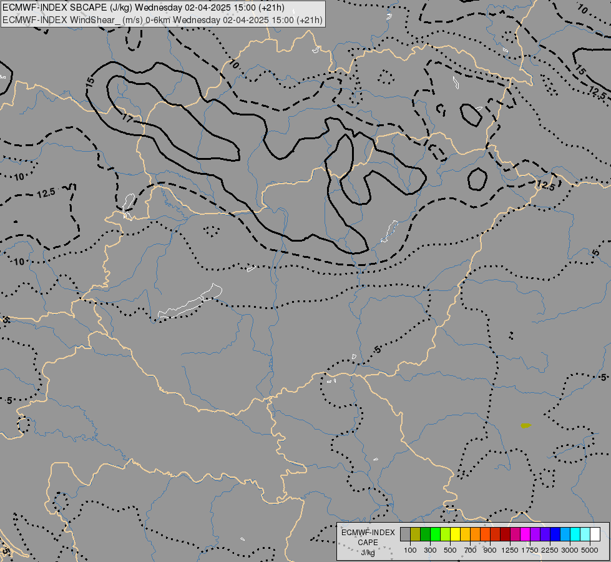Click the bright green legend swatch
This screenshot has width=611, height=562.
[x=435, y=534]
